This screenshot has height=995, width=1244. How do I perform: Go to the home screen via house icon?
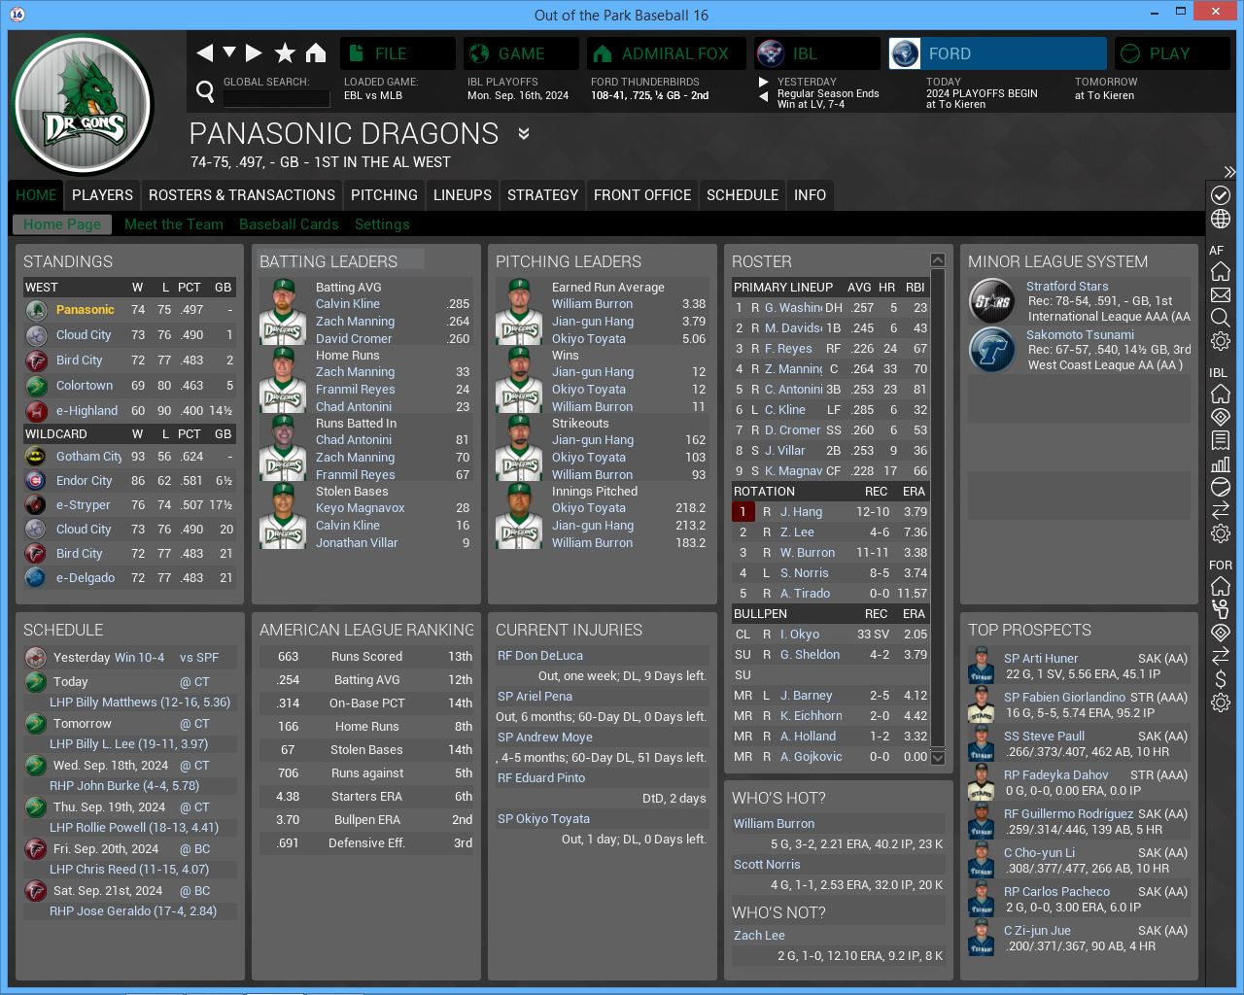(316, 53)
